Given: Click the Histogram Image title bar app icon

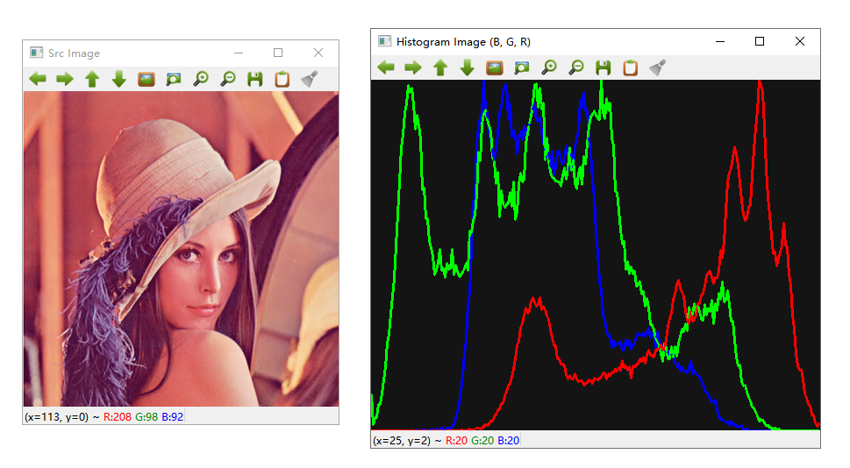Looking at the screenshot, I should [x=384, y=41].
